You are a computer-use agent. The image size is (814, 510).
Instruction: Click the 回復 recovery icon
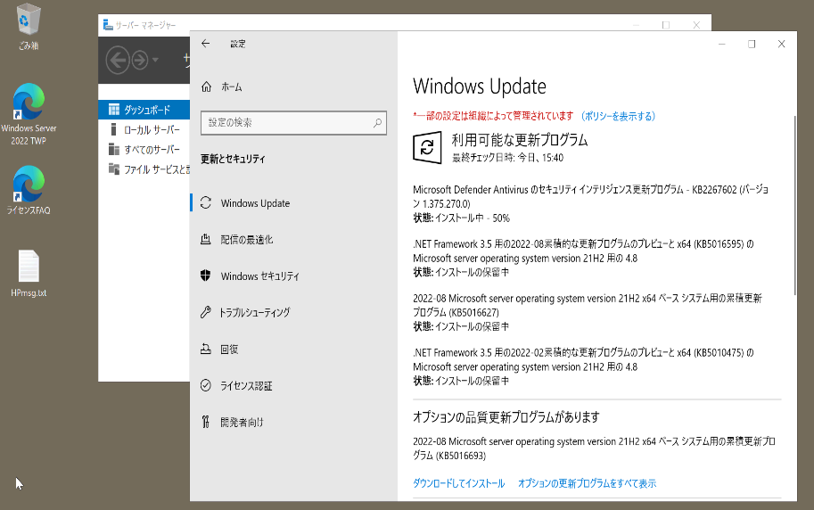pos(206,349)
